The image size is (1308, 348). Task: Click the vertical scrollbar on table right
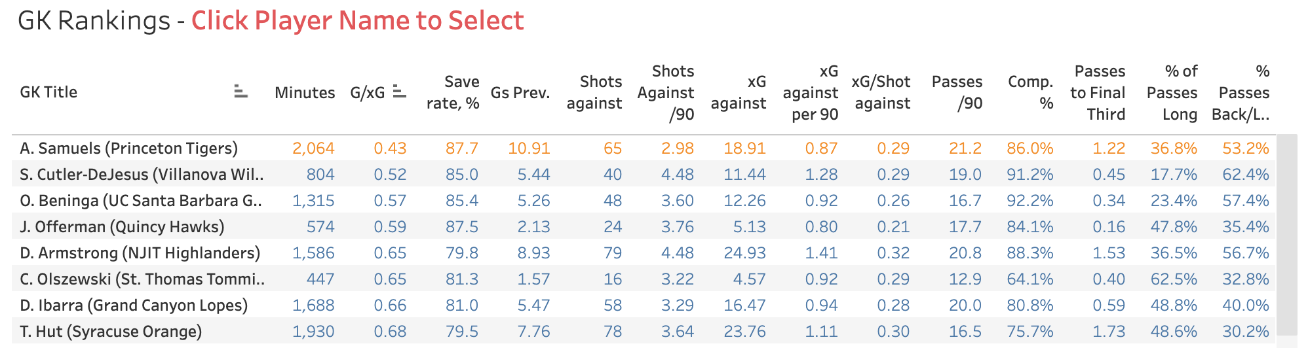(x=1286, y=235)
